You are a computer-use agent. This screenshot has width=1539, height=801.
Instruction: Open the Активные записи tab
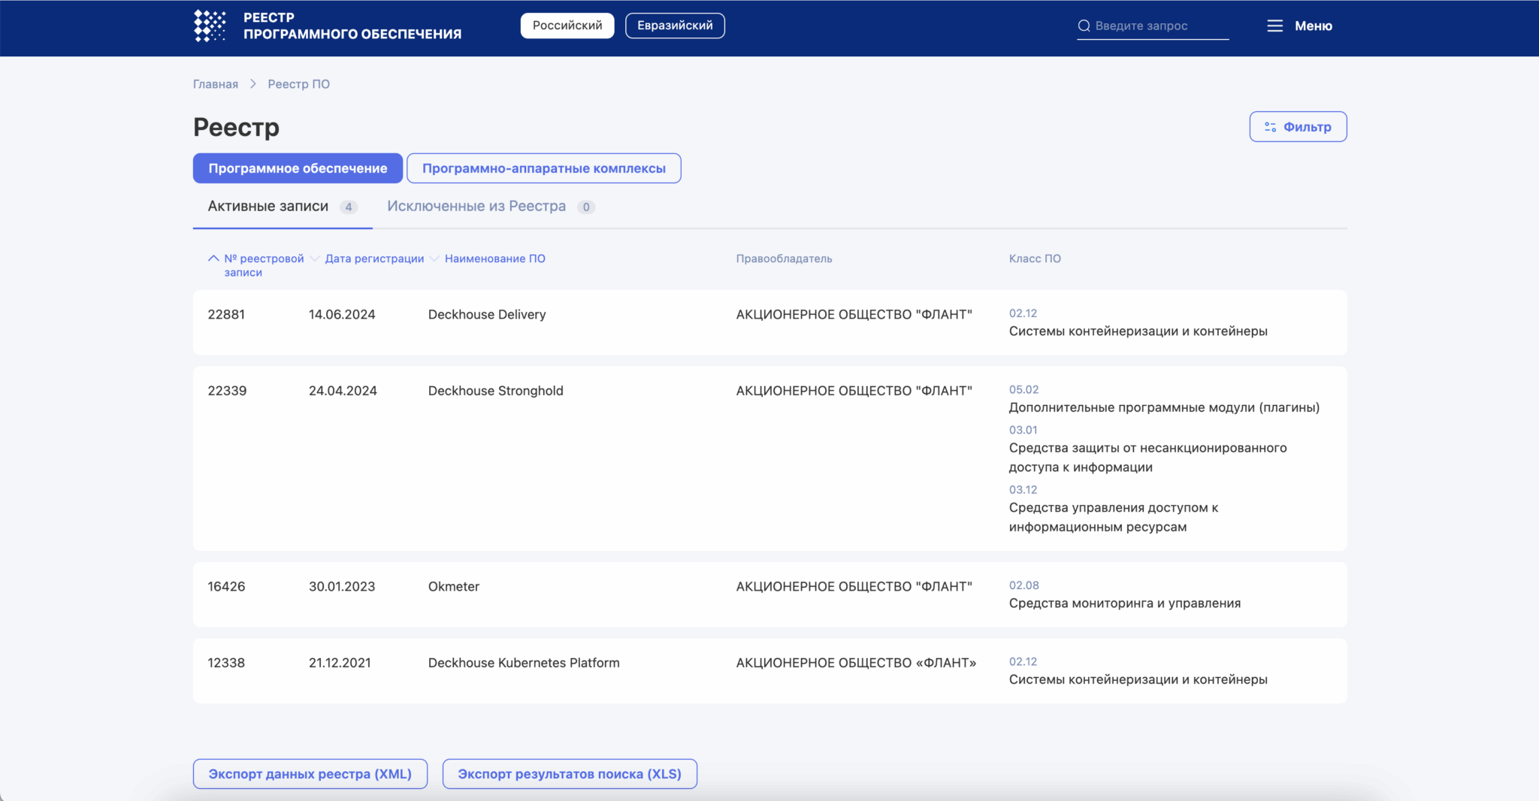[x=268, y=206]
